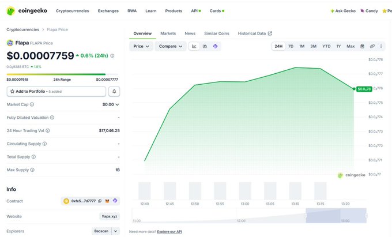
Task: Open the Compare dropdown
Action: pos(171,46)
